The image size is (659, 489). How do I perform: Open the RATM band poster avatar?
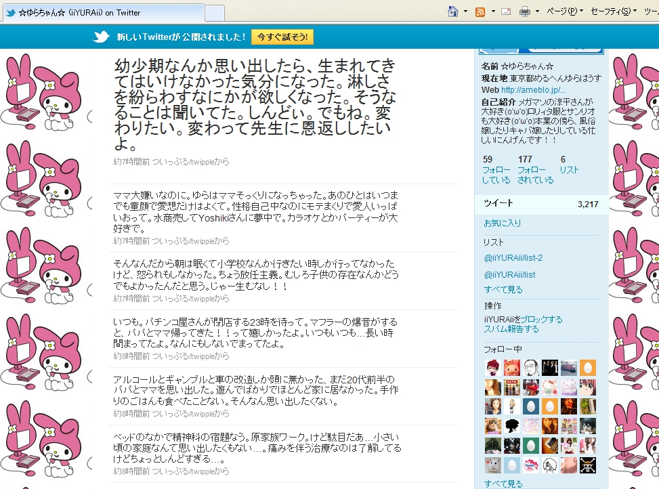coord(512,387)
